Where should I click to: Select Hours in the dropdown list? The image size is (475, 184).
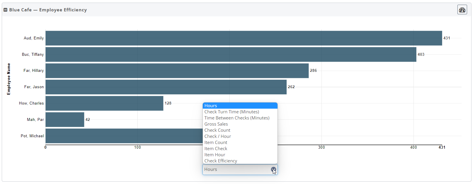[x=240, y=106]
